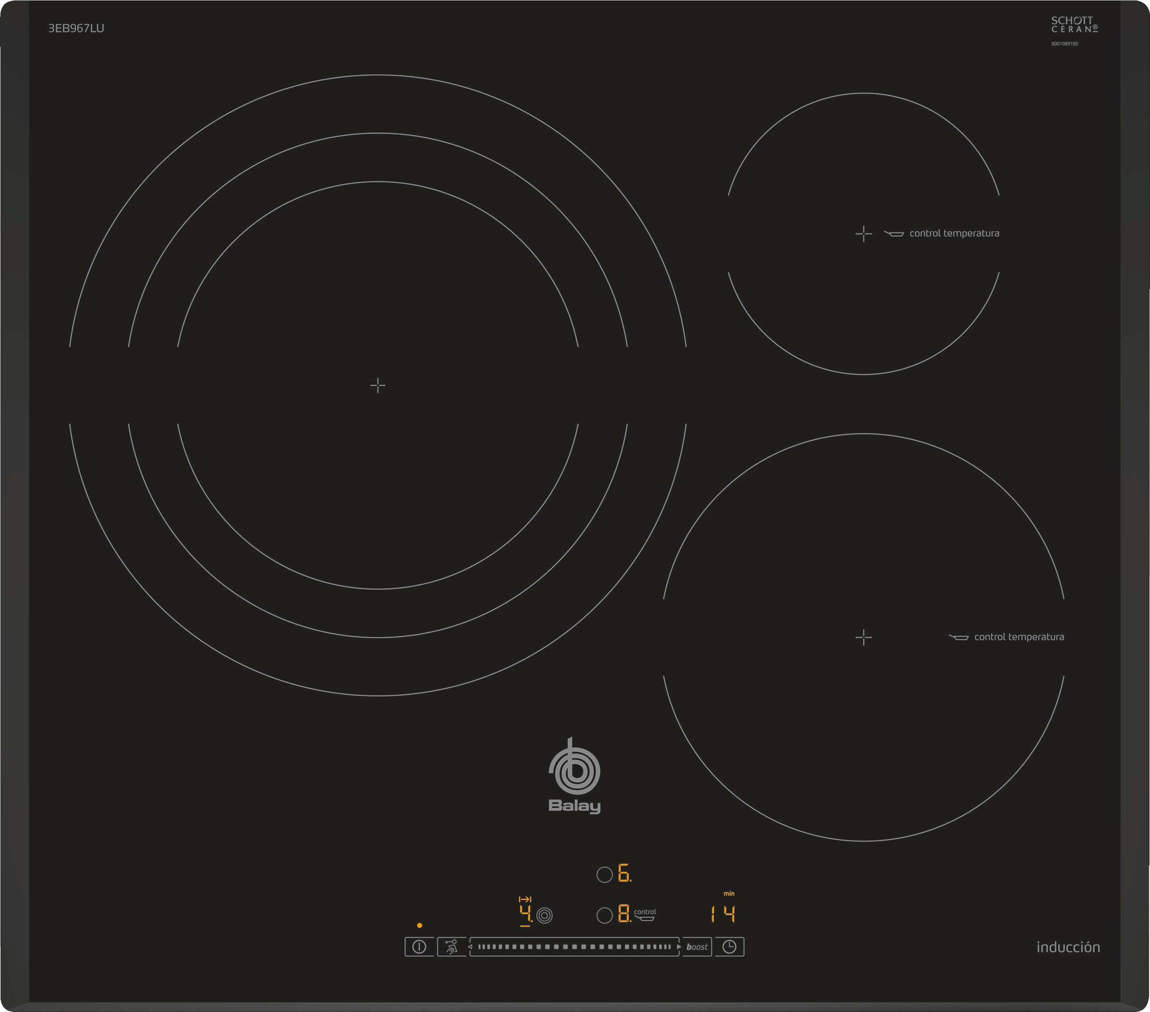Tap the main power on/off button

[419, 947]
